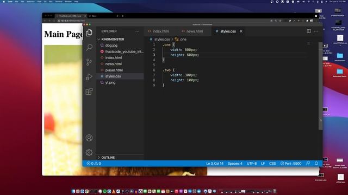Click Port : 5500 live server status
This screenshot has height=195, width=348.
pos(291,164)
